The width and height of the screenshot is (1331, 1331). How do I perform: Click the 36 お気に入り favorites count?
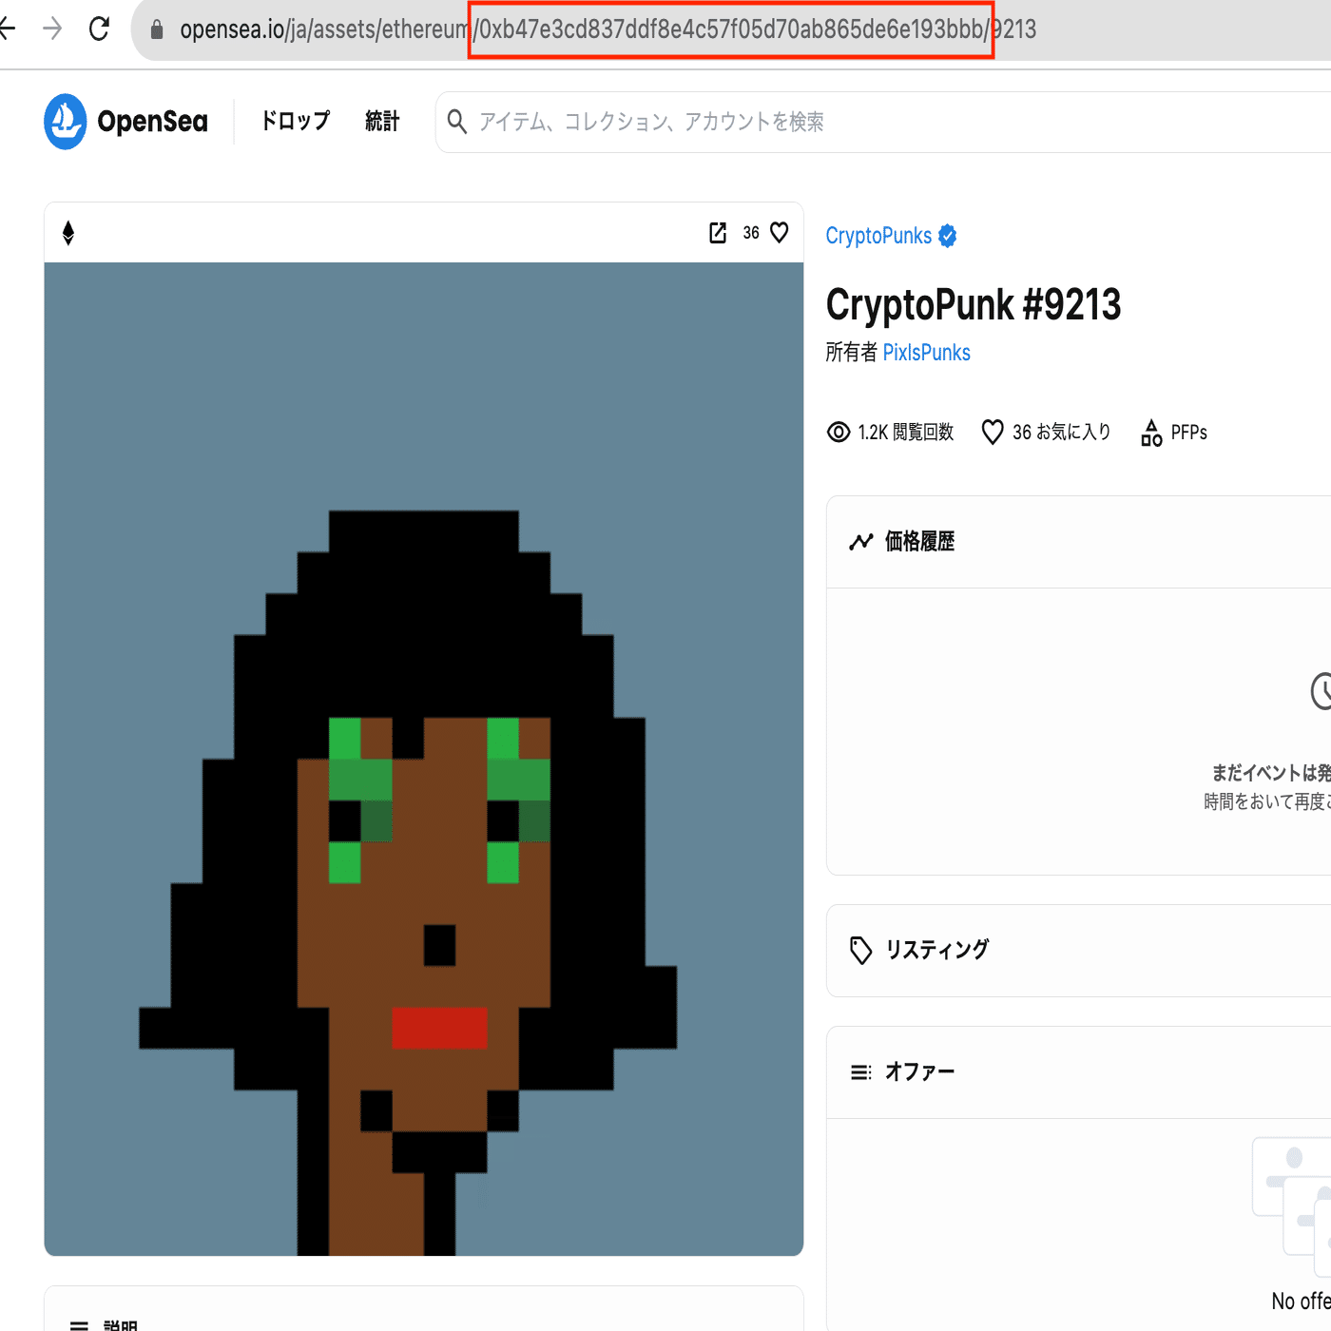coord(1062,433)
